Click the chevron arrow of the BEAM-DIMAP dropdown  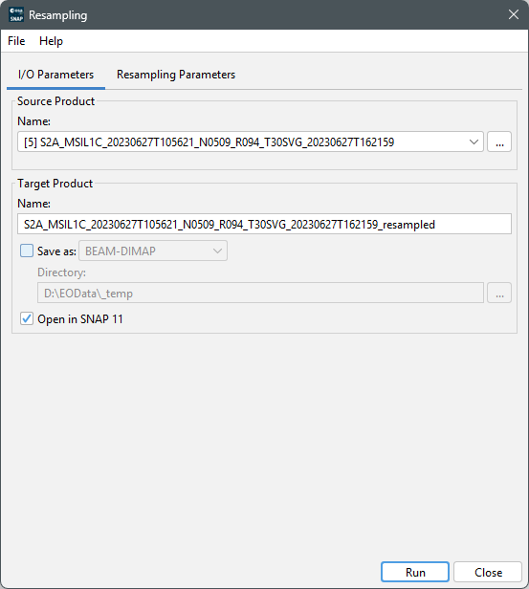pos(217,251)
